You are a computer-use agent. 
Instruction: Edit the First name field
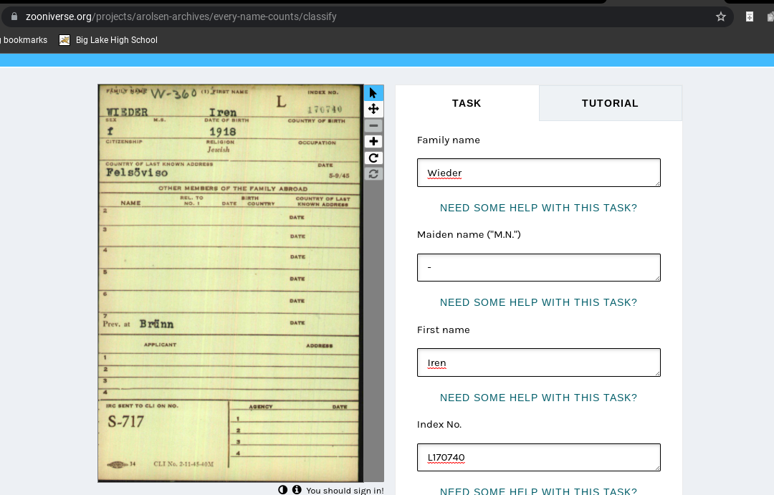(538, 362)
